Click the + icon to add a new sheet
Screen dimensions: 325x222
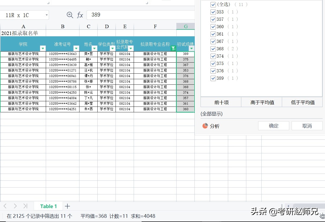[x=67, y=206]
